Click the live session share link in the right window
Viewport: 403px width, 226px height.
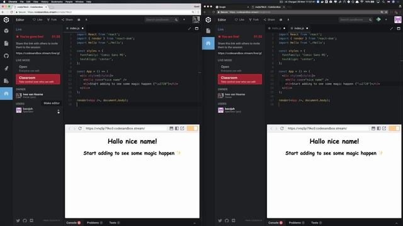(x=240, y=53)
